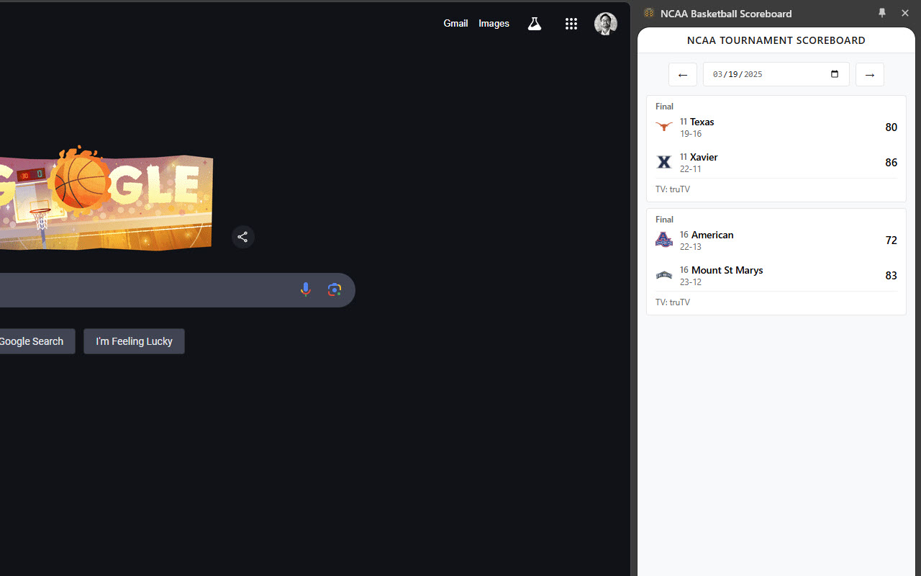
Task: Start voice search with microphone icon
Action: [x=305, y=289]
